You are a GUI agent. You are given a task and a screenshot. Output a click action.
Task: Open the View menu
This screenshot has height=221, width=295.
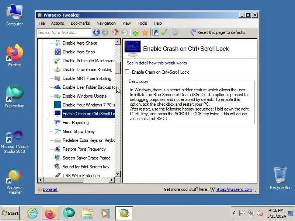126,23
